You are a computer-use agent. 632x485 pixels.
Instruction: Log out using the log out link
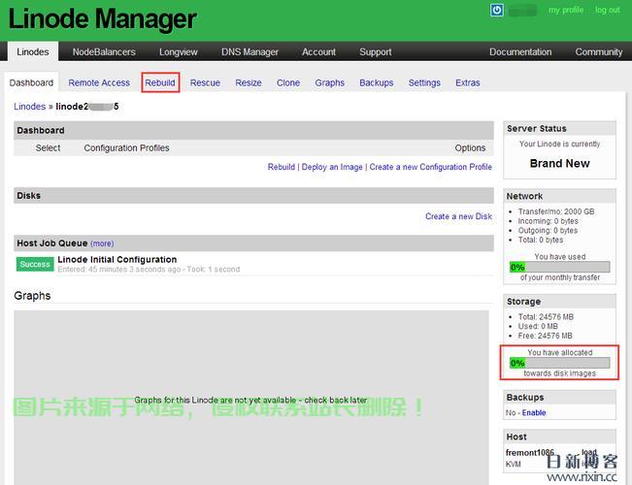[x=608, y=10]
